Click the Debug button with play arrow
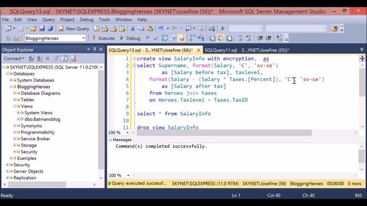The height and width of the screenshot is (206, 367). click(130, 38)
